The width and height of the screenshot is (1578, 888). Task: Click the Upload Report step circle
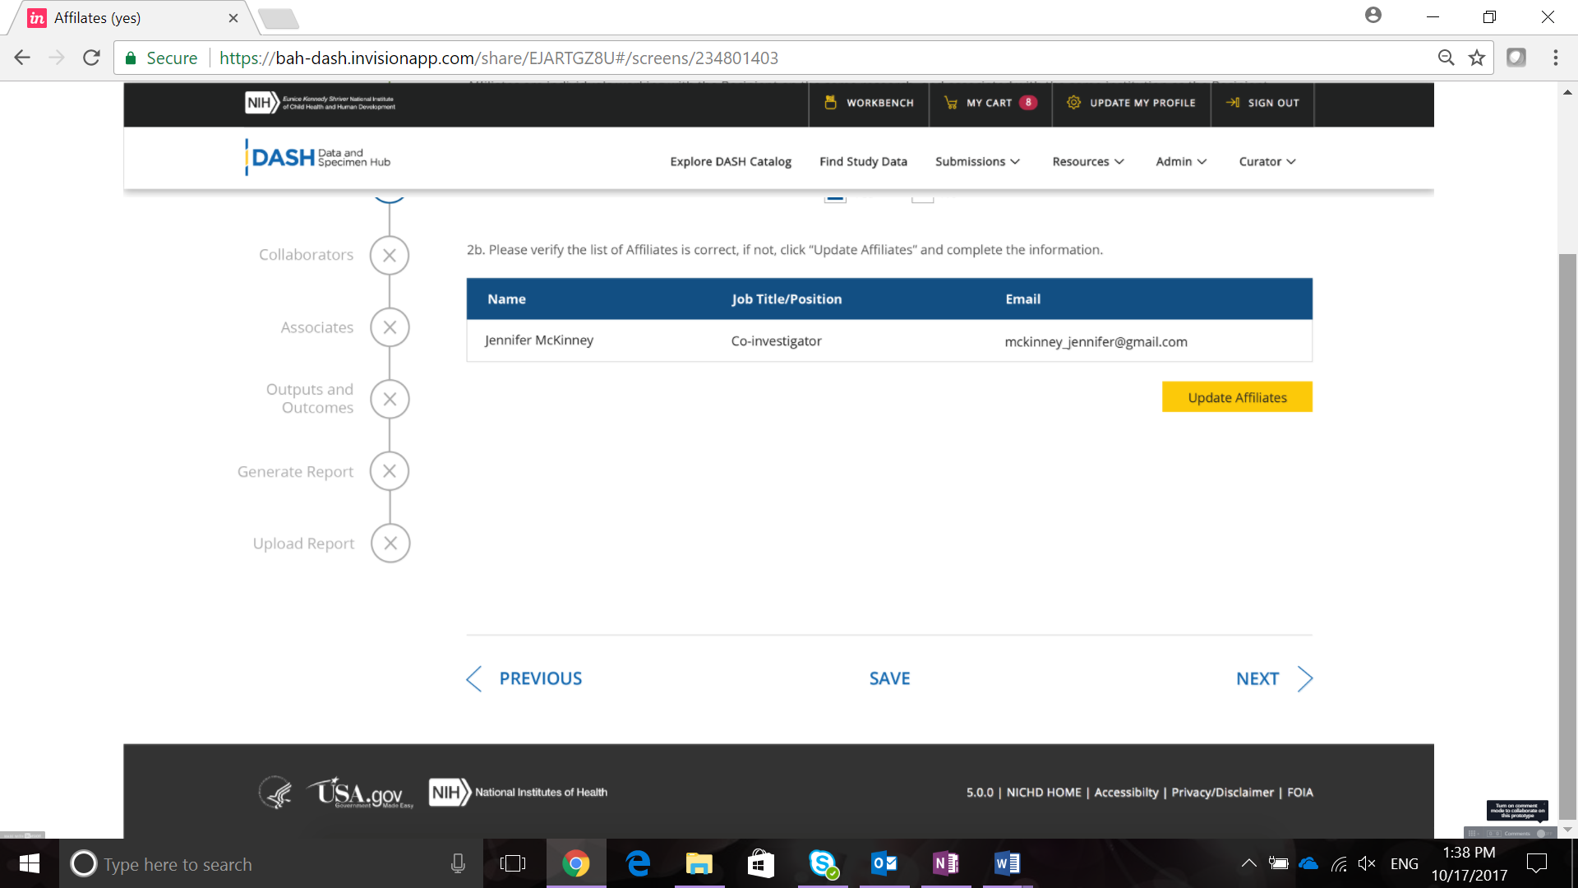[390, 543]
